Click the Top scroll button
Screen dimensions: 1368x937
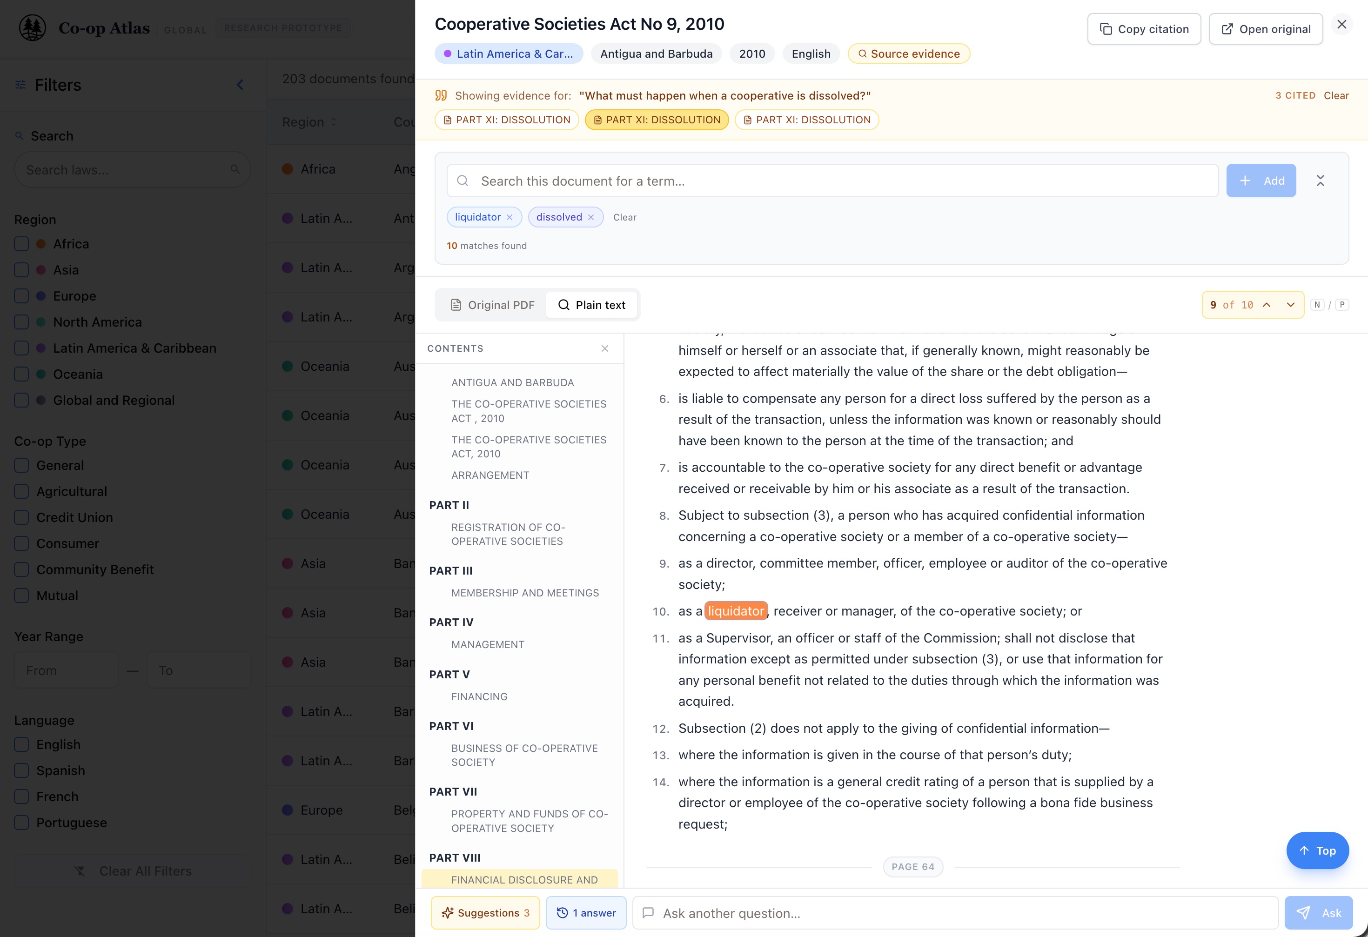(1317, 850)
